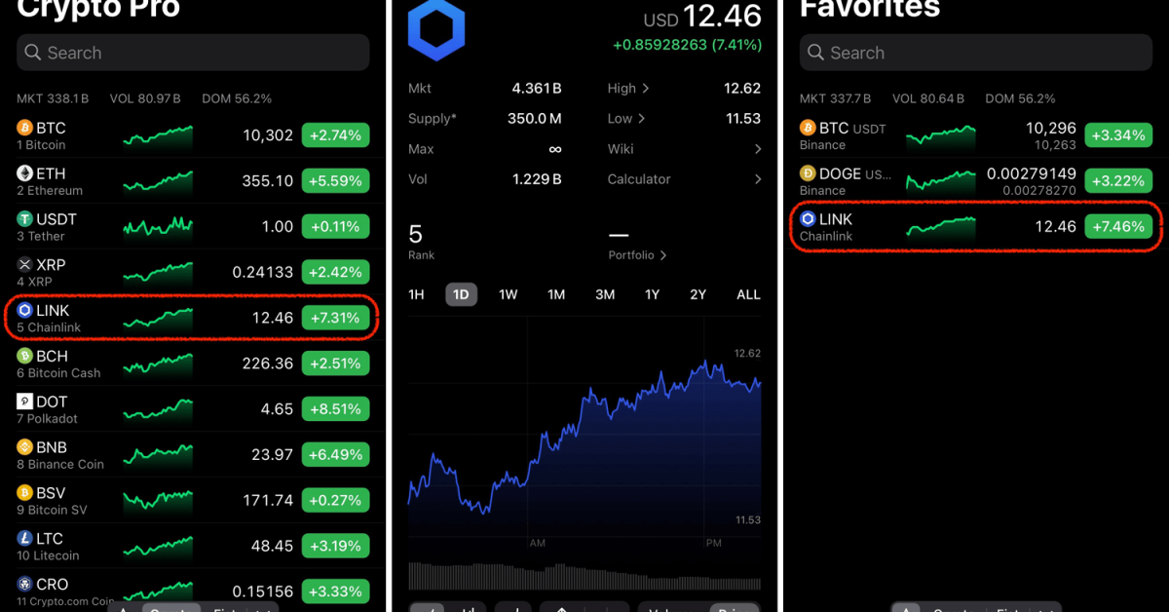Viewport: 1169px width, 612px height.
Task: Select the 1M chart range
Action: tap(556, 294)
